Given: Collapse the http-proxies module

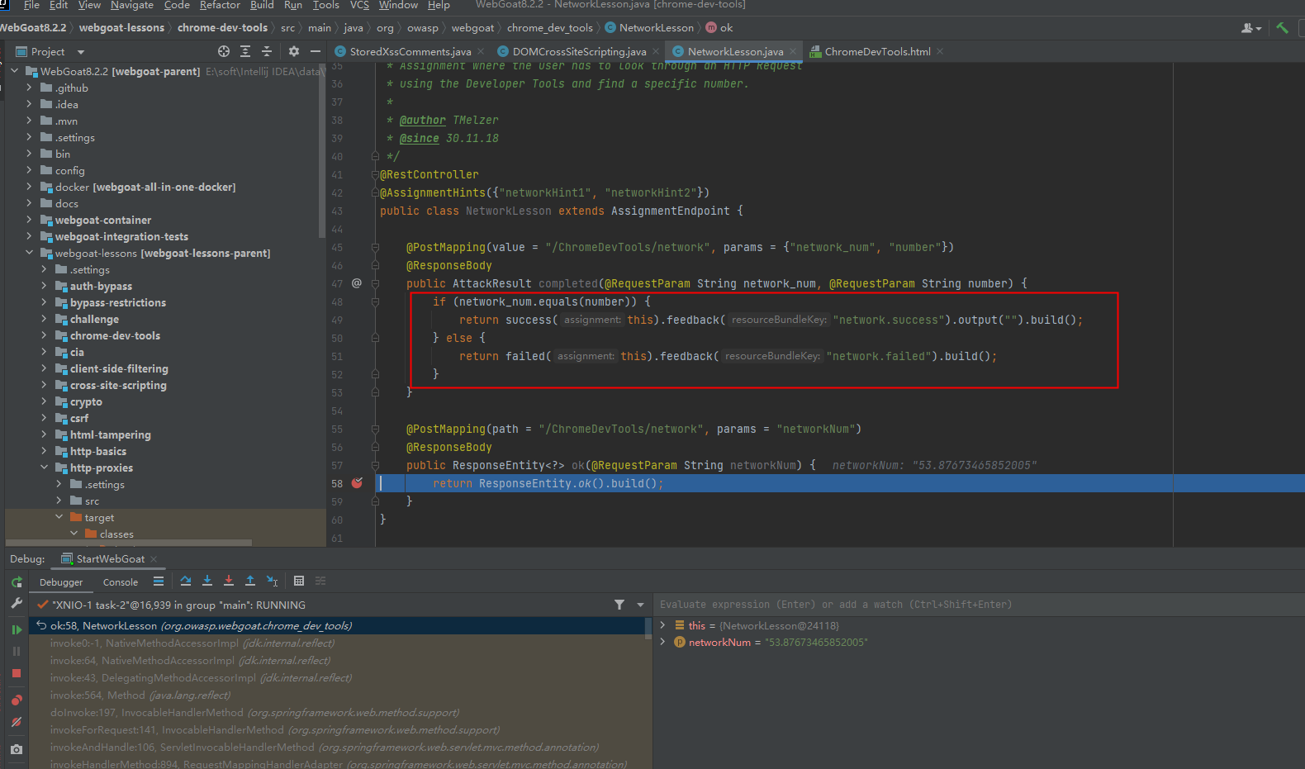Looking at the screenshot, I should coord(44,468).
